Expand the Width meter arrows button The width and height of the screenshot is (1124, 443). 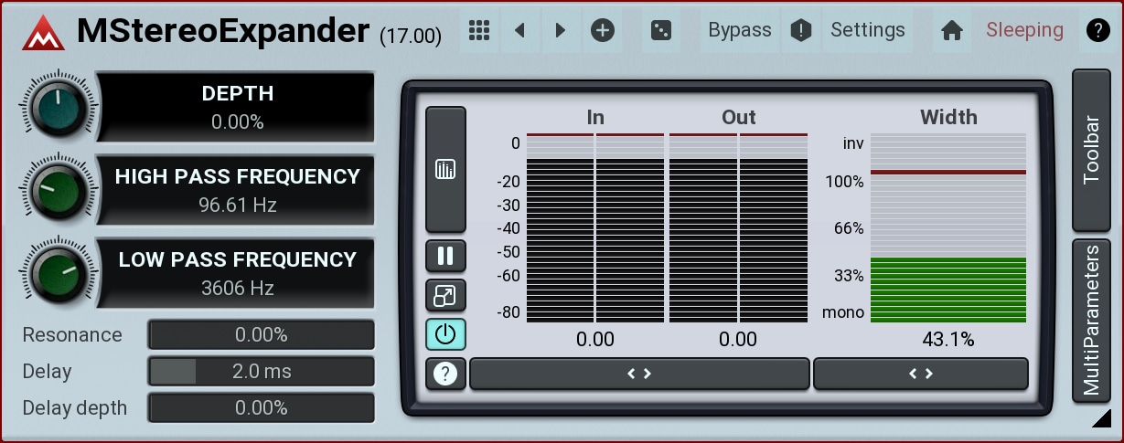pos(920,374)
